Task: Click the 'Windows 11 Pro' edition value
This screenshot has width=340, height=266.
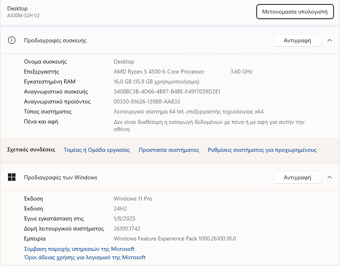Action: tap(133, 199)
